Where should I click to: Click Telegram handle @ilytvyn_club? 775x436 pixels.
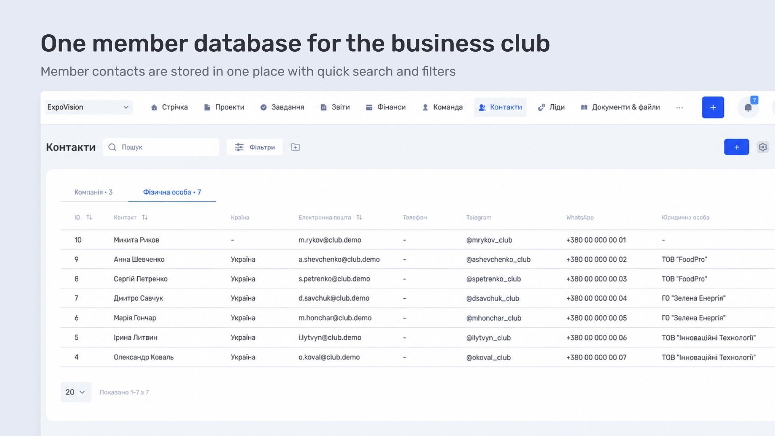click(488, 337)
